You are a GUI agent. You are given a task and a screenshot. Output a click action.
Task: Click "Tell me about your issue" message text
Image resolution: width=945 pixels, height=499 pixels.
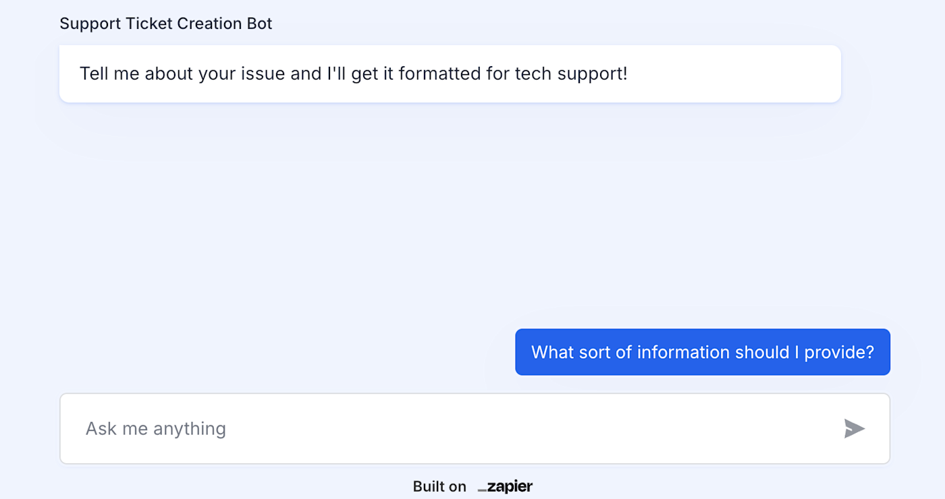coord(182,74)
